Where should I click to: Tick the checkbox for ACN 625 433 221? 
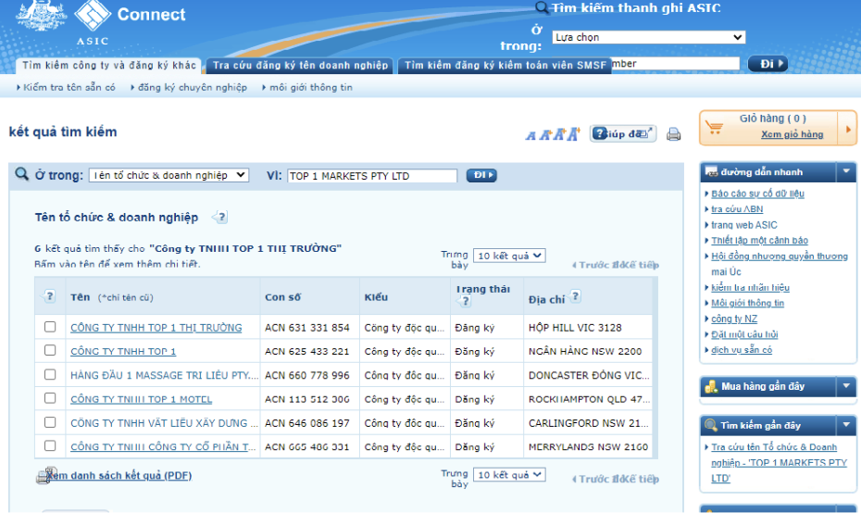click(x=50, y=351)
